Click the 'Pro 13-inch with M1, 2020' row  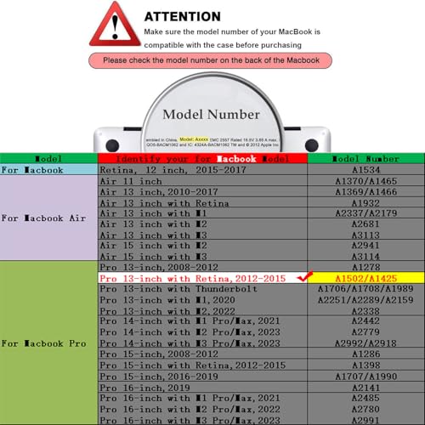pos(202,300)
